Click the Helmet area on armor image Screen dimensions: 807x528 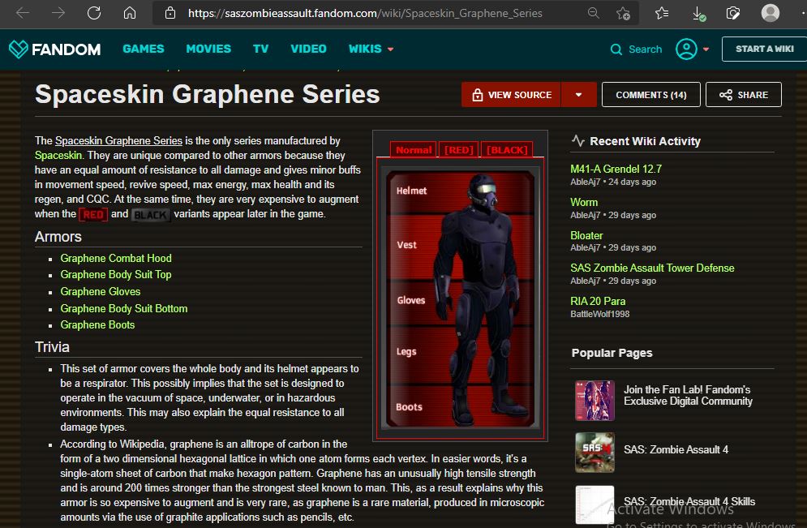click(411, 191)
